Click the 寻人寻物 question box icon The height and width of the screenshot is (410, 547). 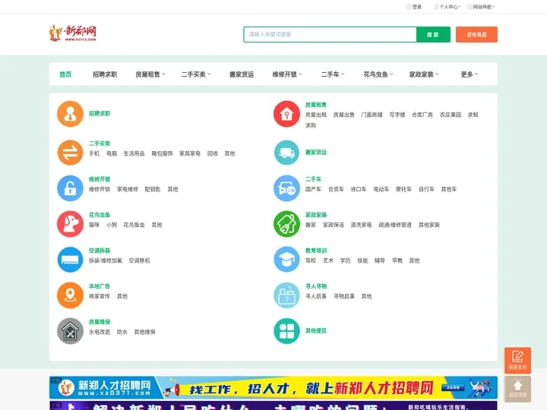pos(286,295)
